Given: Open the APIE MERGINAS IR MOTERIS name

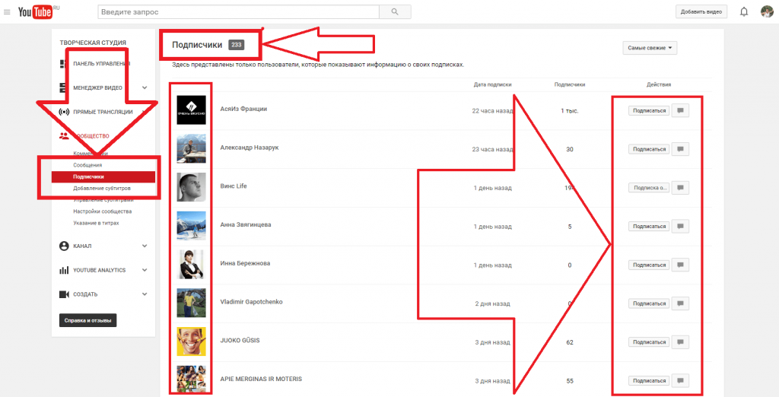Looking at the screenshot, I should point(261,379).
